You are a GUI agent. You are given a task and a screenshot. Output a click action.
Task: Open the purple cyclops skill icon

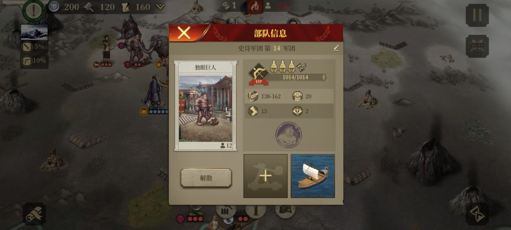pyautogui.click(x=289, y=134)
